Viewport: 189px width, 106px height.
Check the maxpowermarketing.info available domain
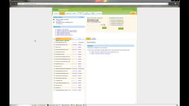110,21
